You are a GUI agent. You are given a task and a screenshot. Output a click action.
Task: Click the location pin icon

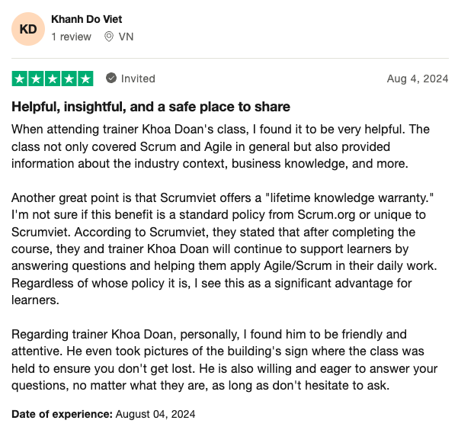(x=109, y=37)
